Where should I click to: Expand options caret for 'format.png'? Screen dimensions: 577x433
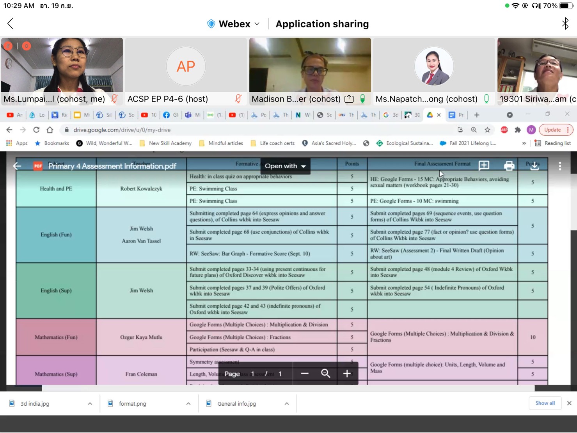(188, 404)
